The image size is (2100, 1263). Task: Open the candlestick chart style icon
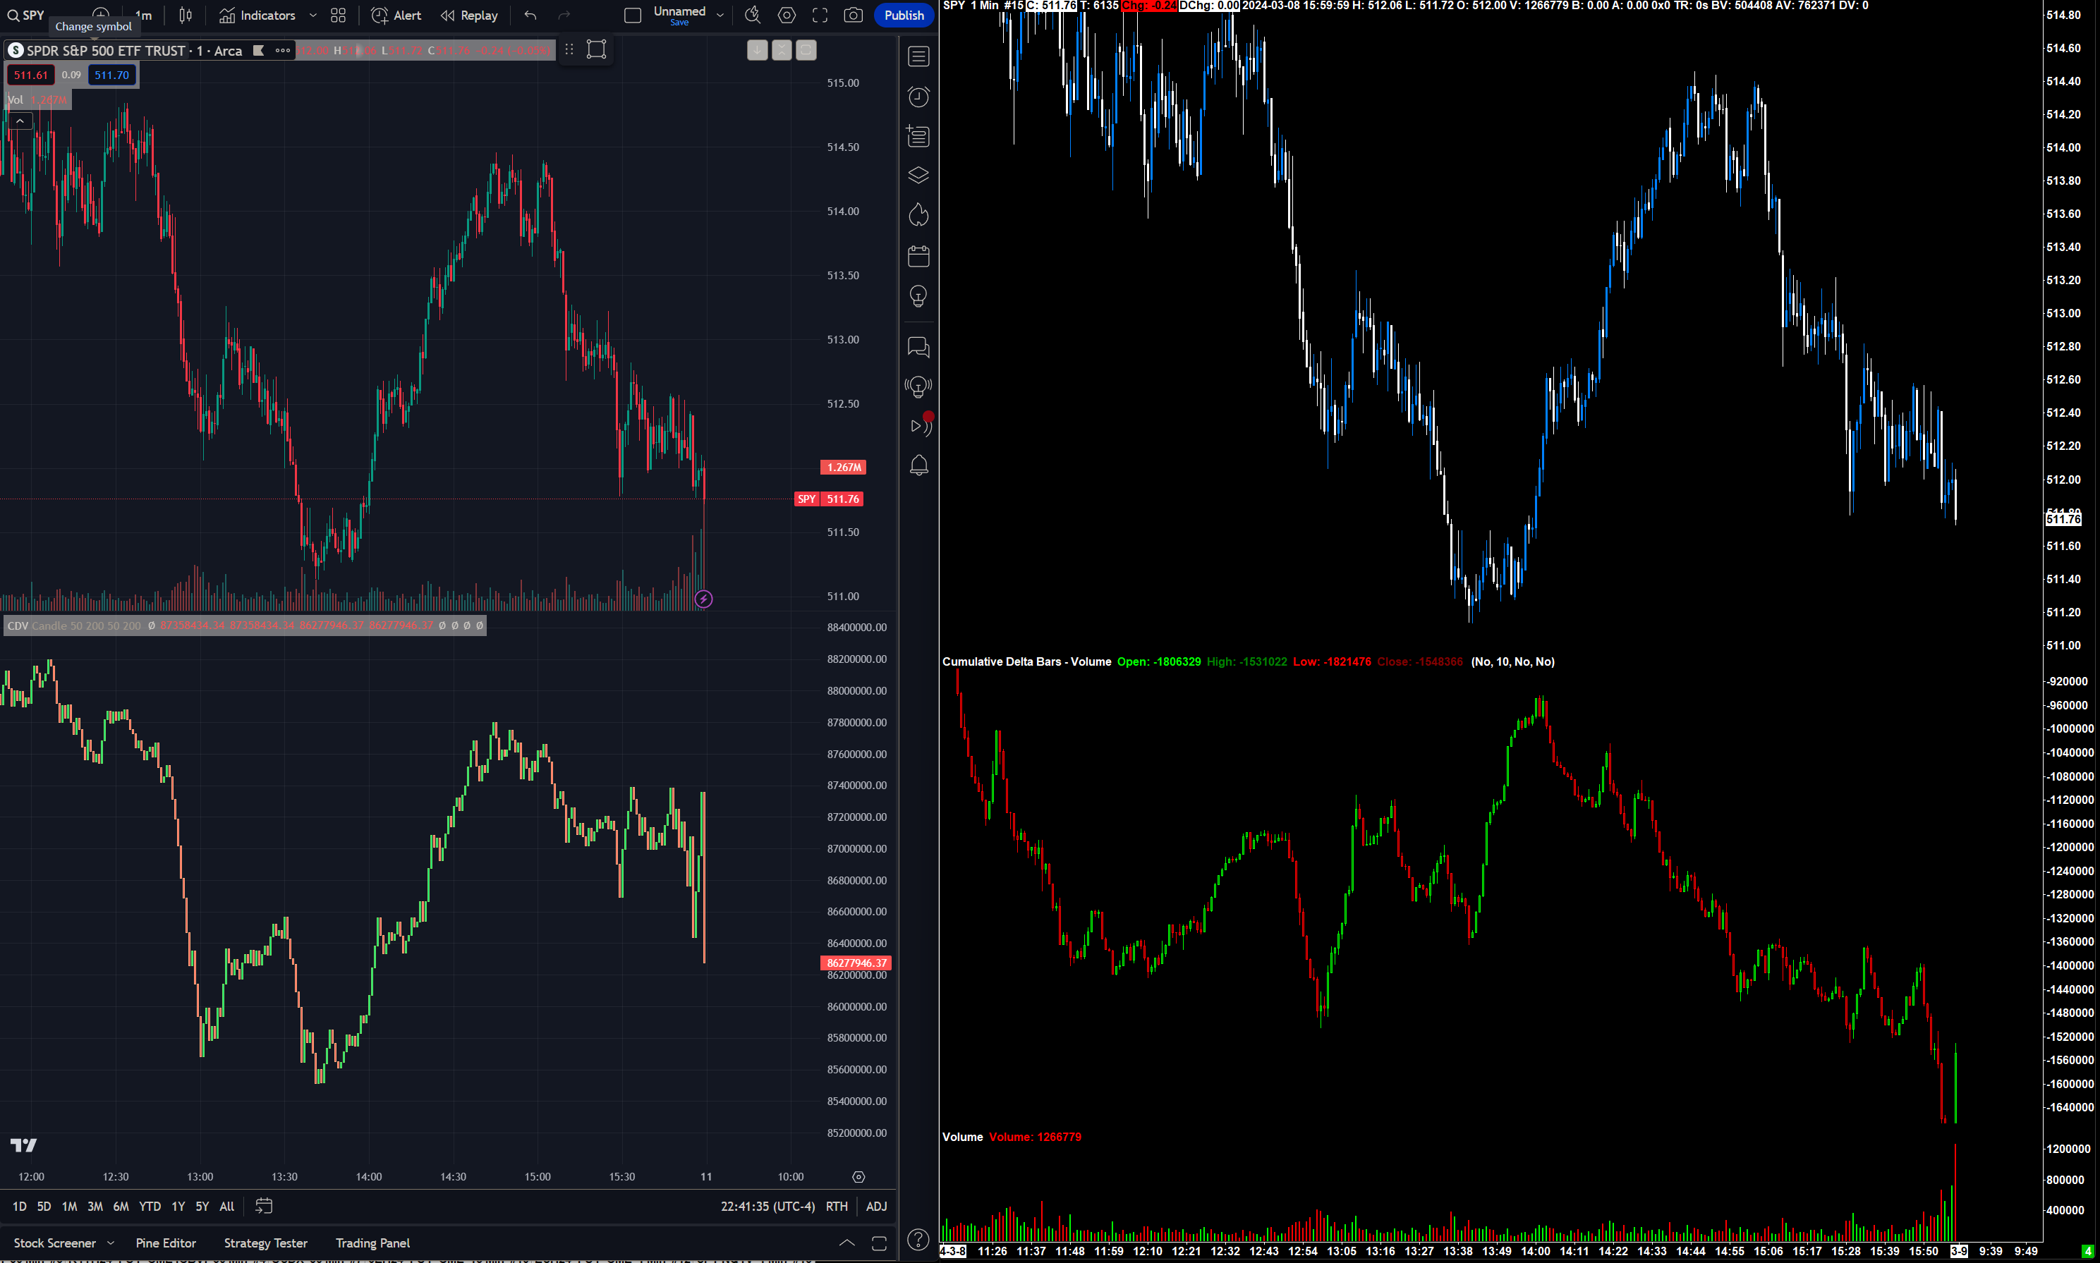point(186,16)
